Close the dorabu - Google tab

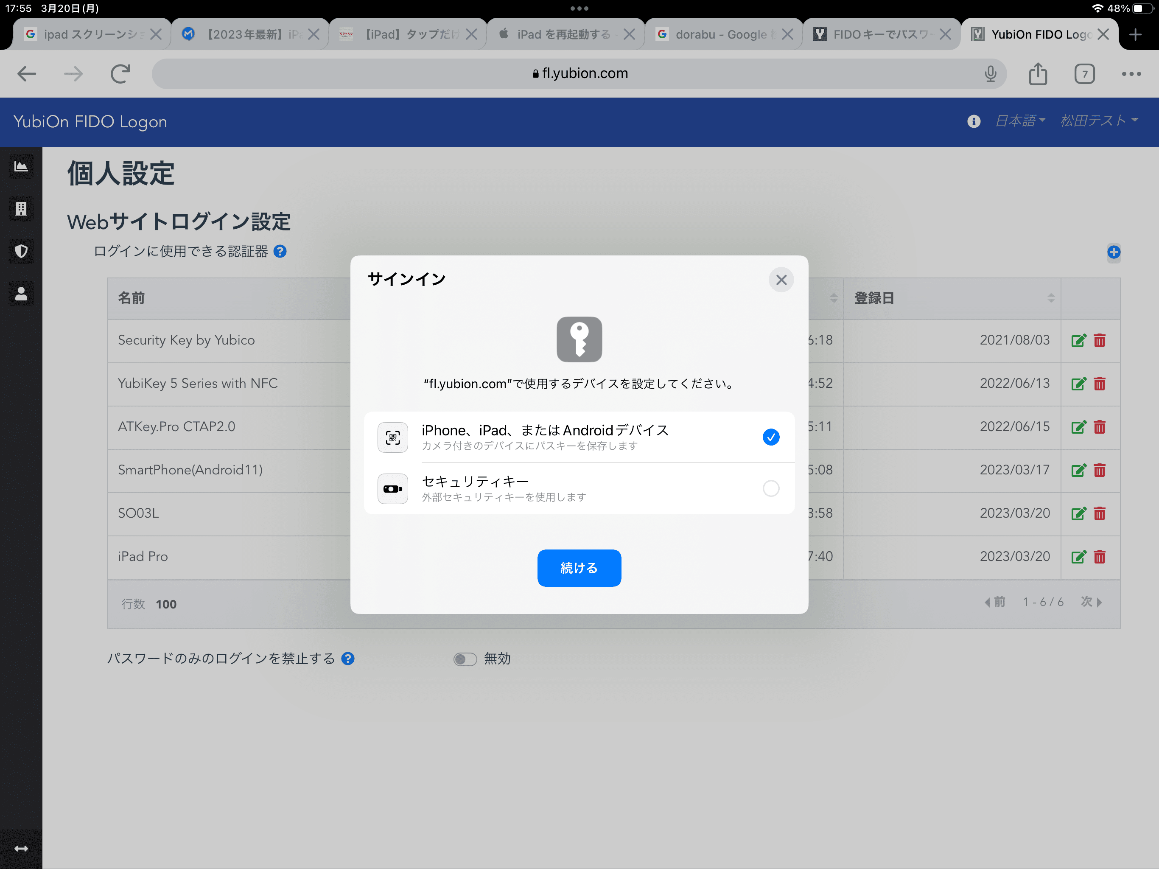coord(787,35)
